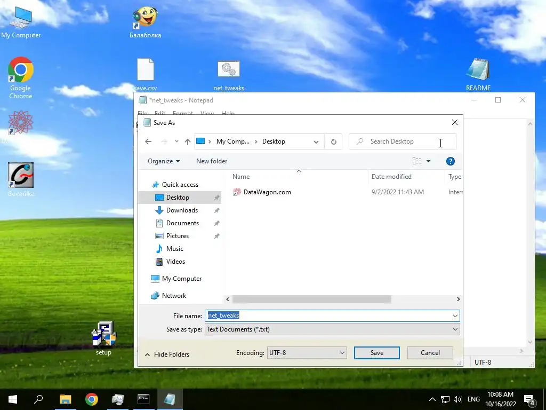Open Windows Start menu
Viewport: 546px width, 410px height.
(x=13, y=399)
